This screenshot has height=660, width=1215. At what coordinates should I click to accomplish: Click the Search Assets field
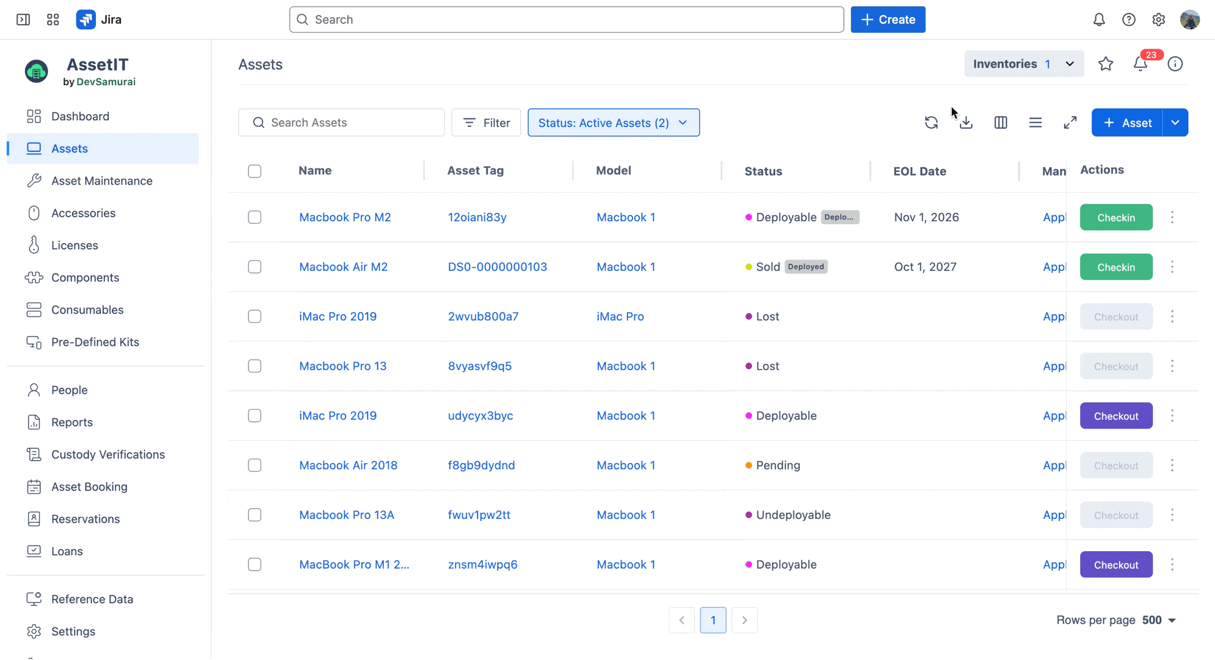341,123
